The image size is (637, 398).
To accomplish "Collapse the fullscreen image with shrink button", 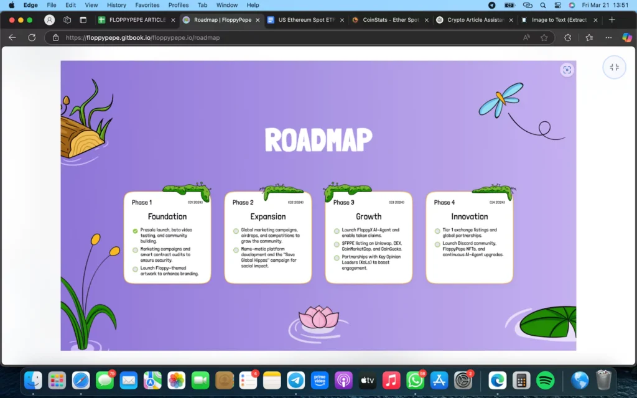I will pyautogui.click(x=614, y=67).
